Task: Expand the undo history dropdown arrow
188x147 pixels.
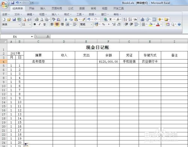Action: (92, 19)
